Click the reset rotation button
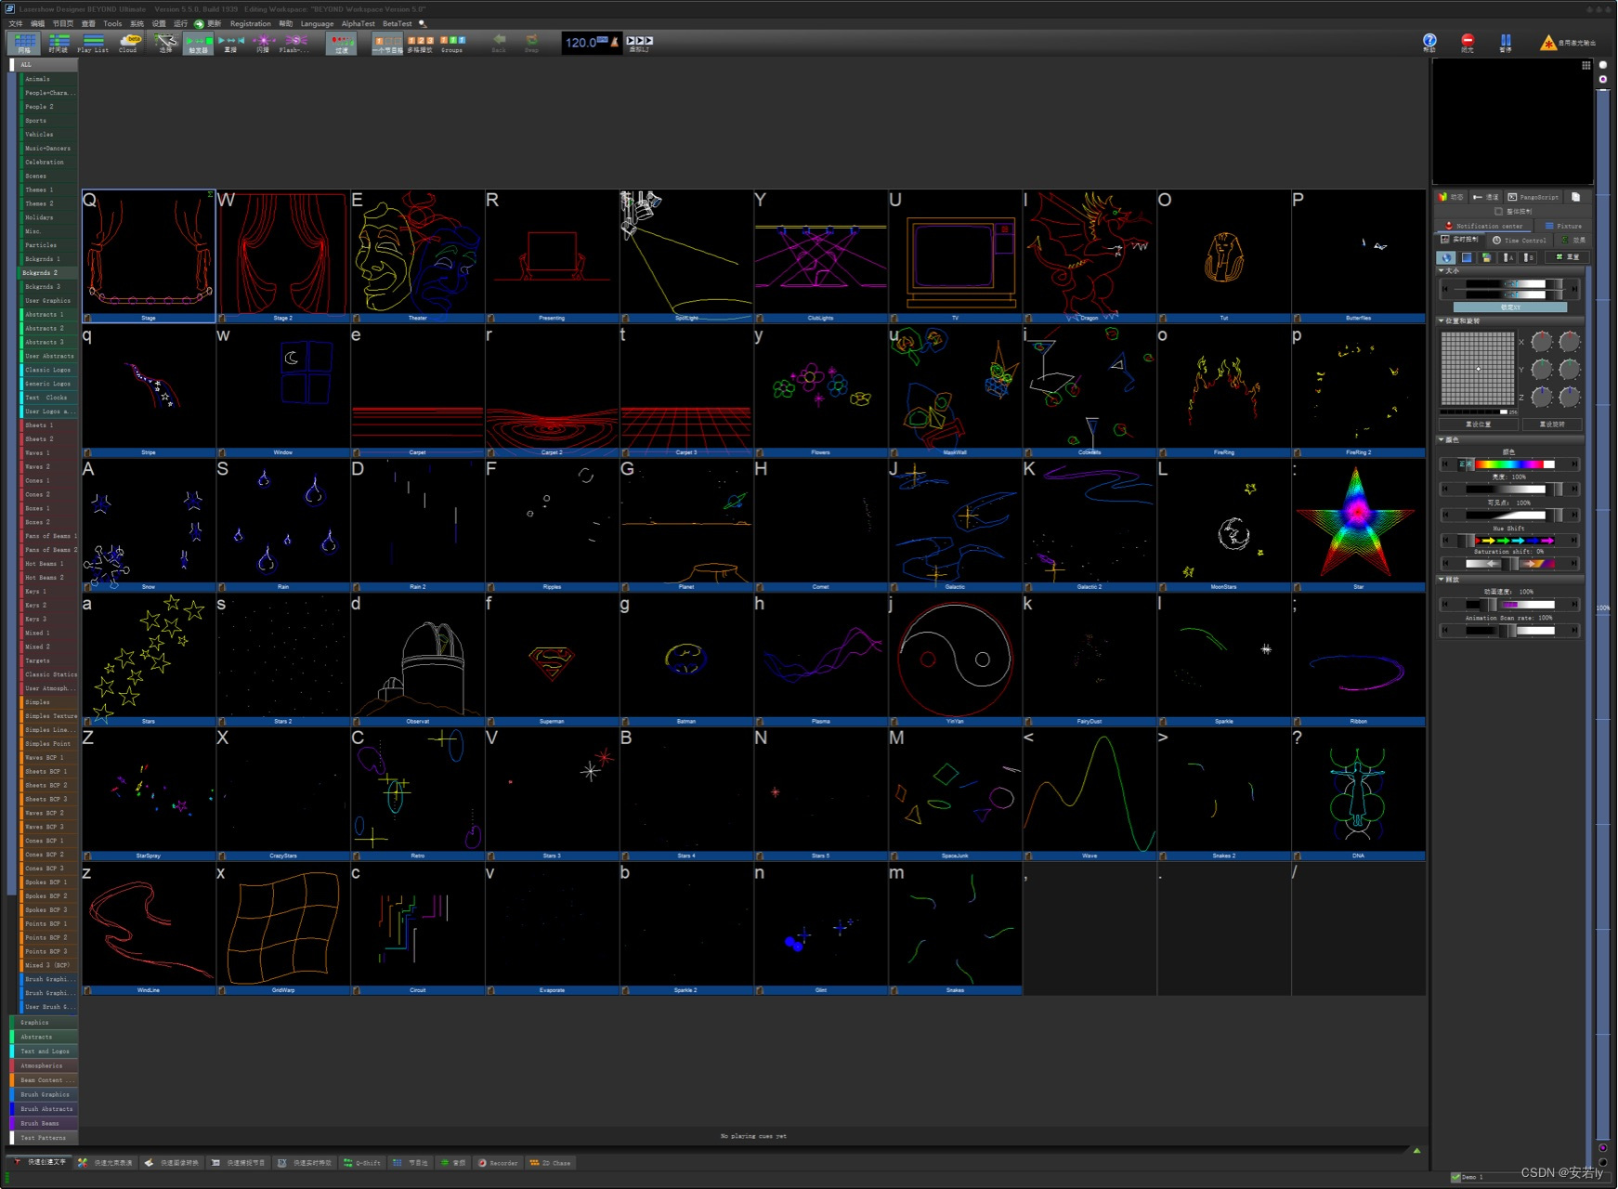Image resolution: width=1618 pixels, height=1189 pixels. pos(1552,424)
